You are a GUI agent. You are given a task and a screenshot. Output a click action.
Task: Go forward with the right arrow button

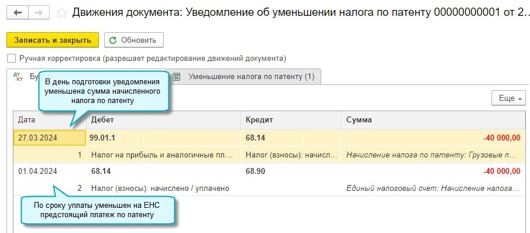(39, 13)
